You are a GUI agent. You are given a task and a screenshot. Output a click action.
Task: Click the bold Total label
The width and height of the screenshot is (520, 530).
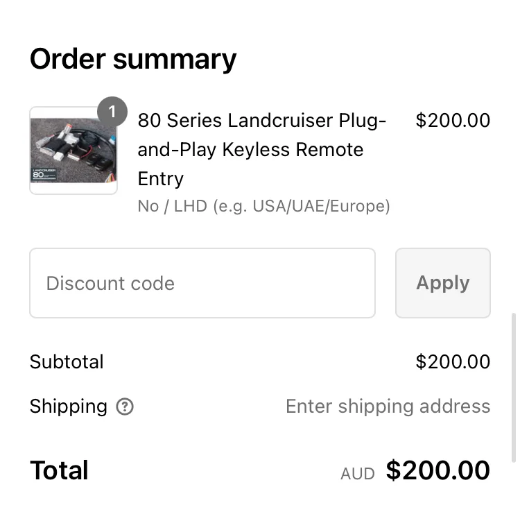click(59, 470)
